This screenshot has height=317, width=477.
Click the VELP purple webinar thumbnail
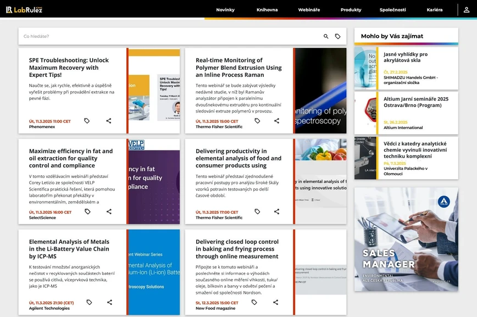pos(154,181)
